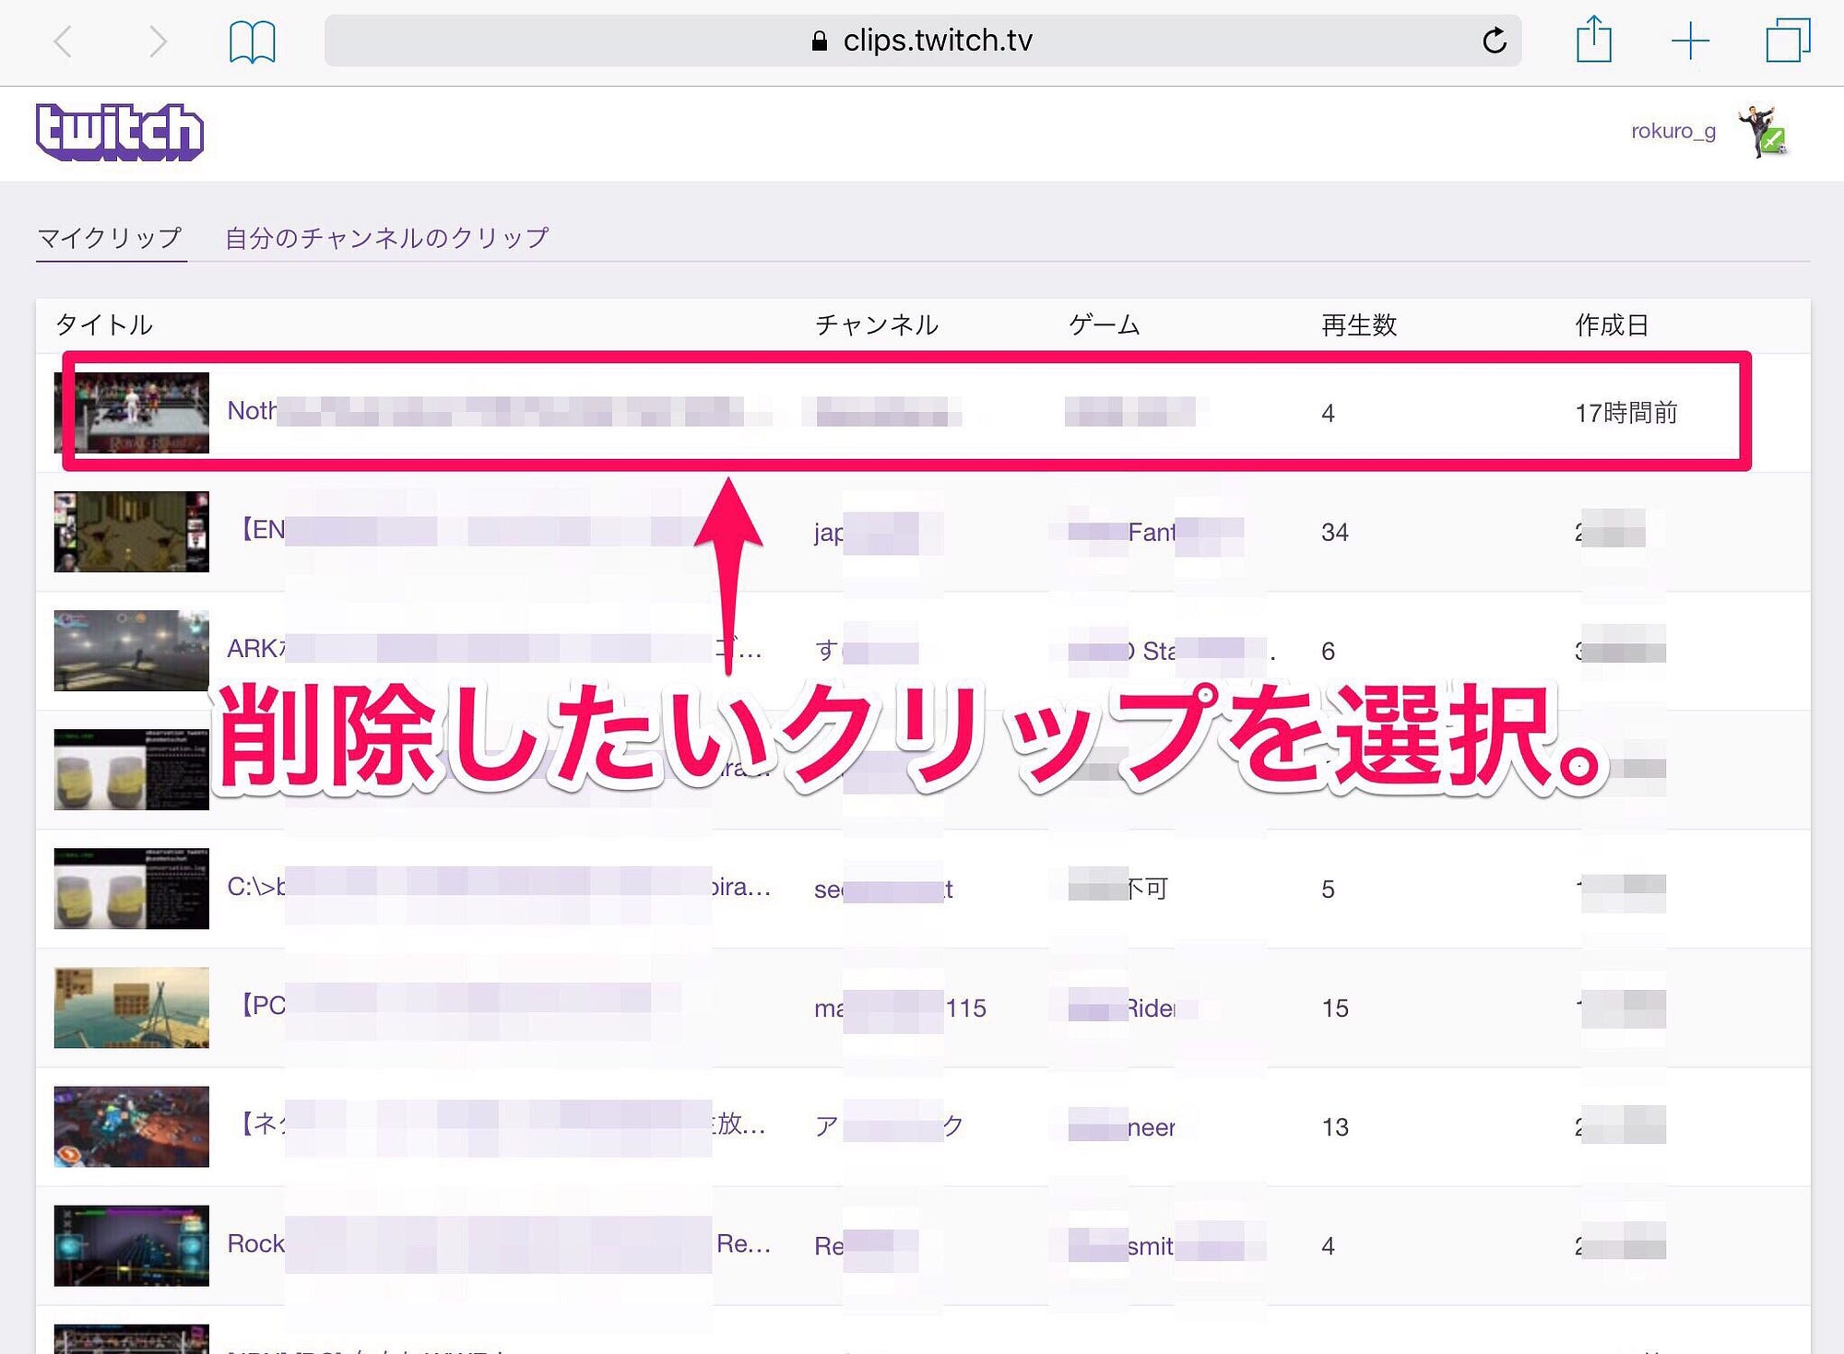Open the wrestling ring clip thumbnail
This screenshot has width=1844, height=1354.
click(132, 412)
